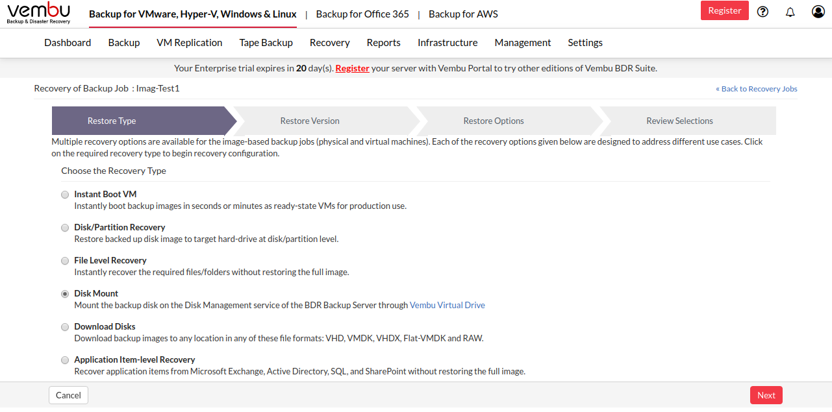Choose the File Level Recovery radio button

pyautogui.click(x=65, y=261)
